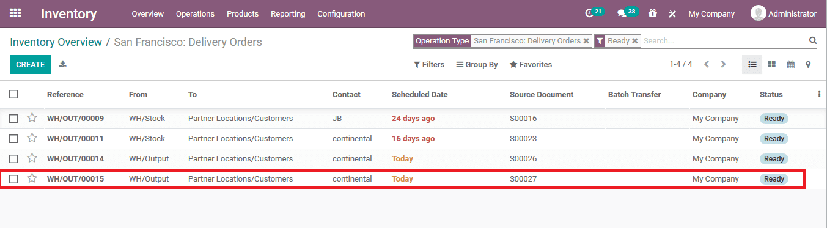
Task: Click the download export icon beside Create
Action: [62, 64]
